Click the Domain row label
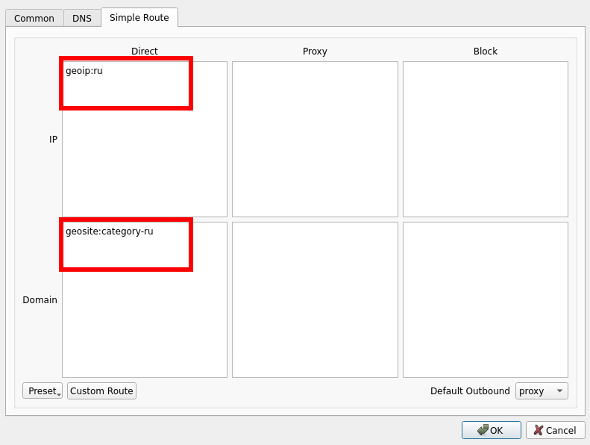Image resolution: width=590 pixels, height=445 pixels. pos(40,300)
